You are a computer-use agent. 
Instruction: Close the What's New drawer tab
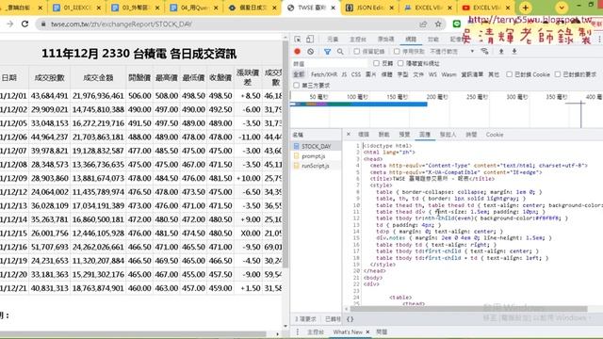click(367, 331)
